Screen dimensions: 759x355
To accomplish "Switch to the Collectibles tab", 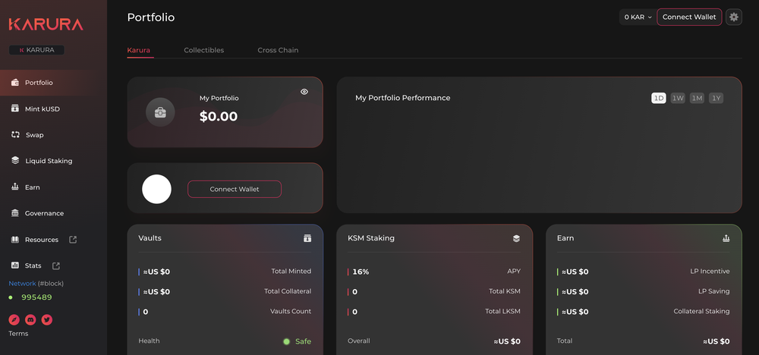I will (203, 50).
